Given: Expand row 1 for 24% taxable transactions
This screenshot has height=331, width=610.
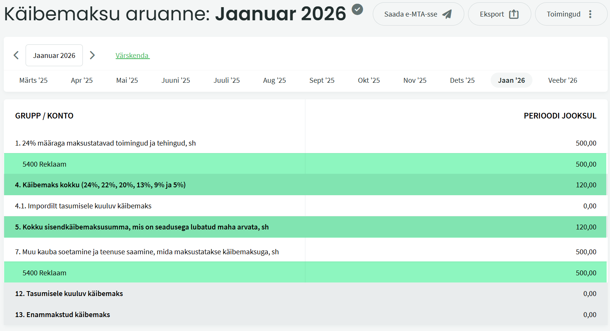Looking at the screenshot, I should pos(105,143).
